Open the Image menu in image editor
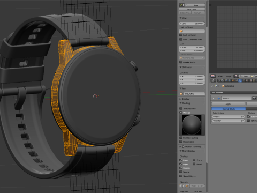 point(229,76)
